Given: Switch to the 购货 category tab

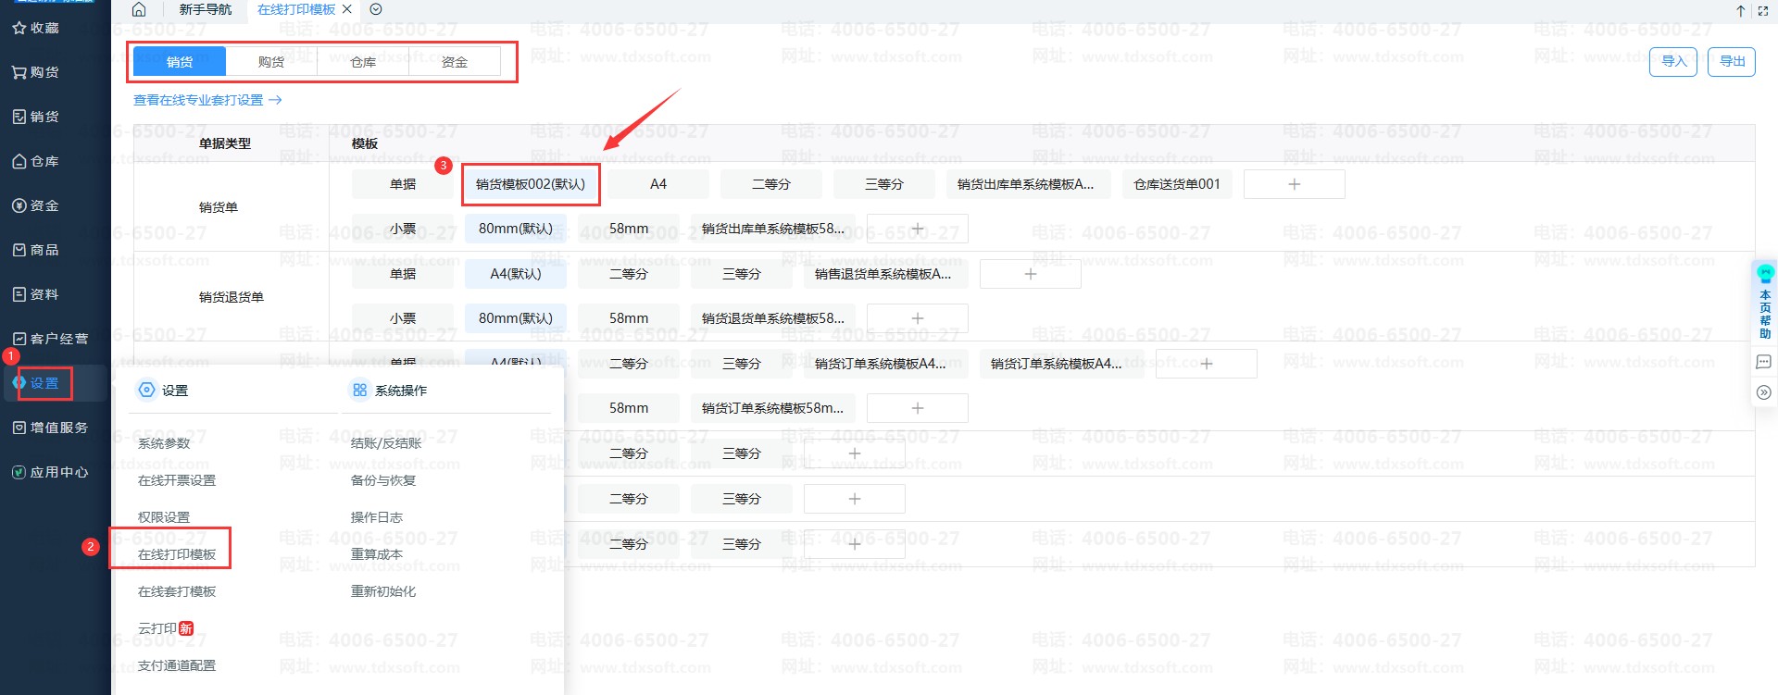Looking at the screenshot, I should [x=271, y=62].
